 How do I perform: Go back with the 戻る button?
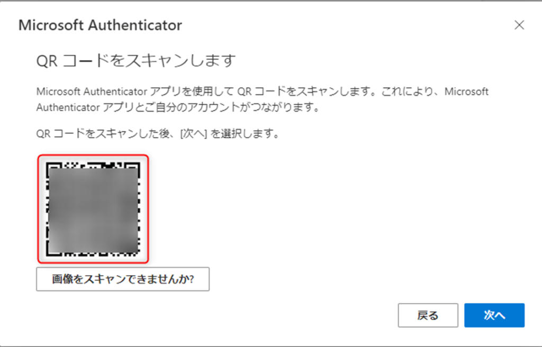(x=428, y=315)
